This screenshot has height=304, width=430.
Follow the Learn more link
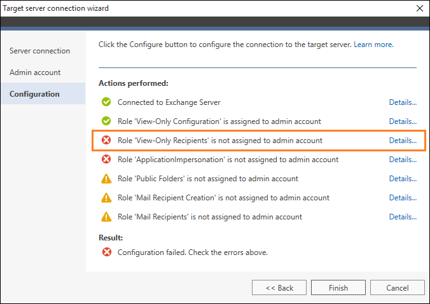tap(373, 45)
